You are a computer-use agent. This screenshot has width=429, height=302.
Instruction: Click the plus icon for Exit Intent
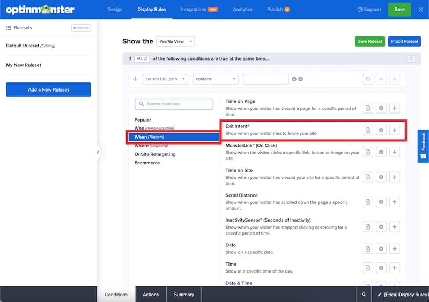(x=395, y=130)
